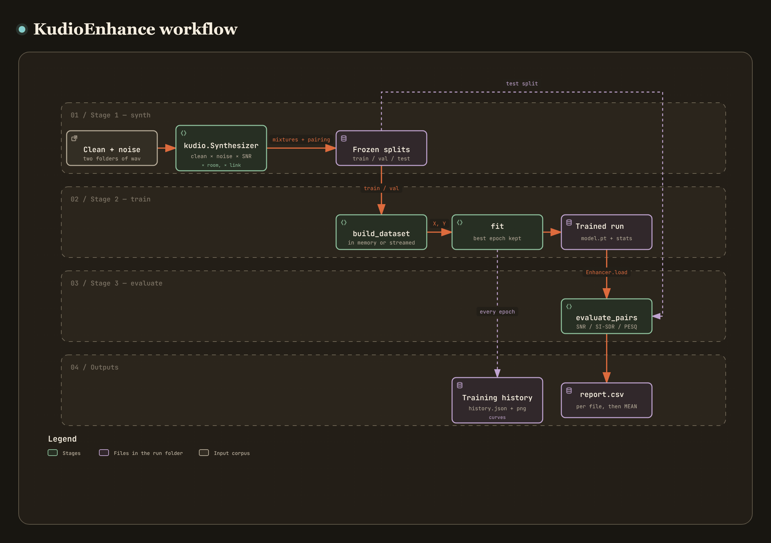Image resolution: width=771 pixels, height=543 pixels.
Task: Select the evaluate_pairs node title
Action: coord(606,318)
